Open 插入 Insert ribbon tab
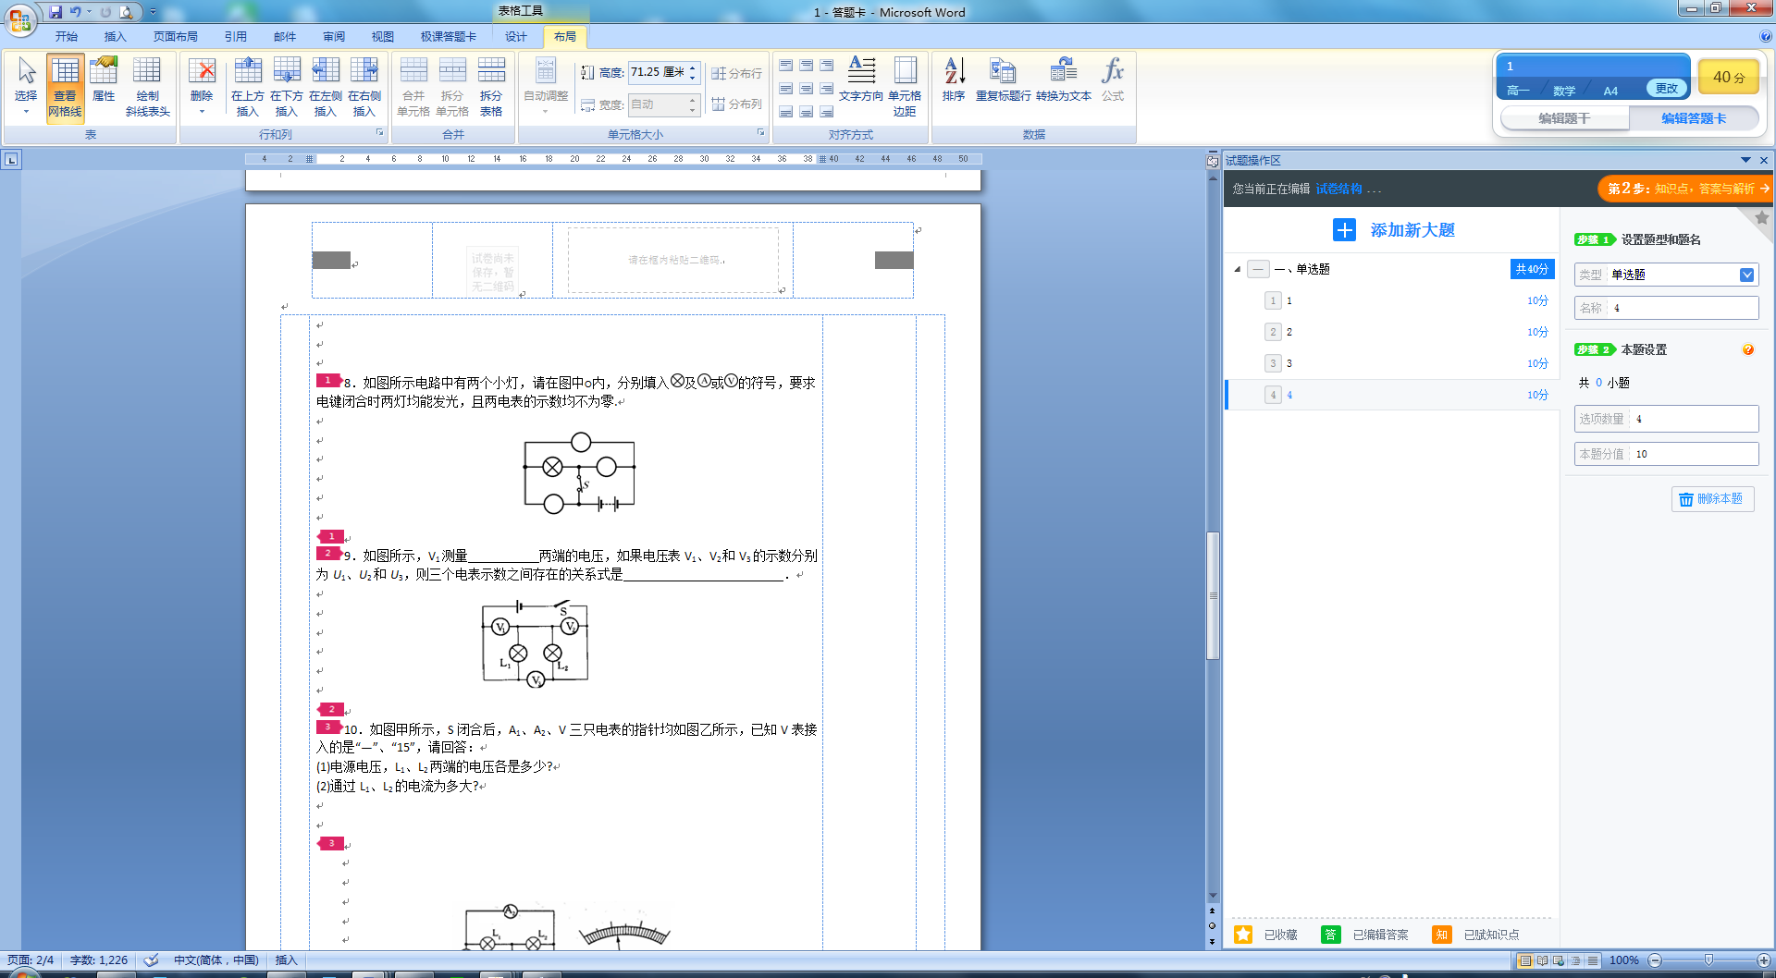 115,37
